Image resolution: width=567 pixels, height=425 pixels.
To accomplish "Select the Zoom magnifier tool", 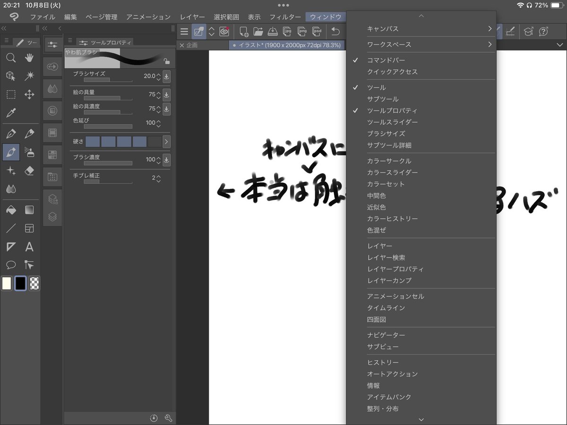I will [11, 58].
